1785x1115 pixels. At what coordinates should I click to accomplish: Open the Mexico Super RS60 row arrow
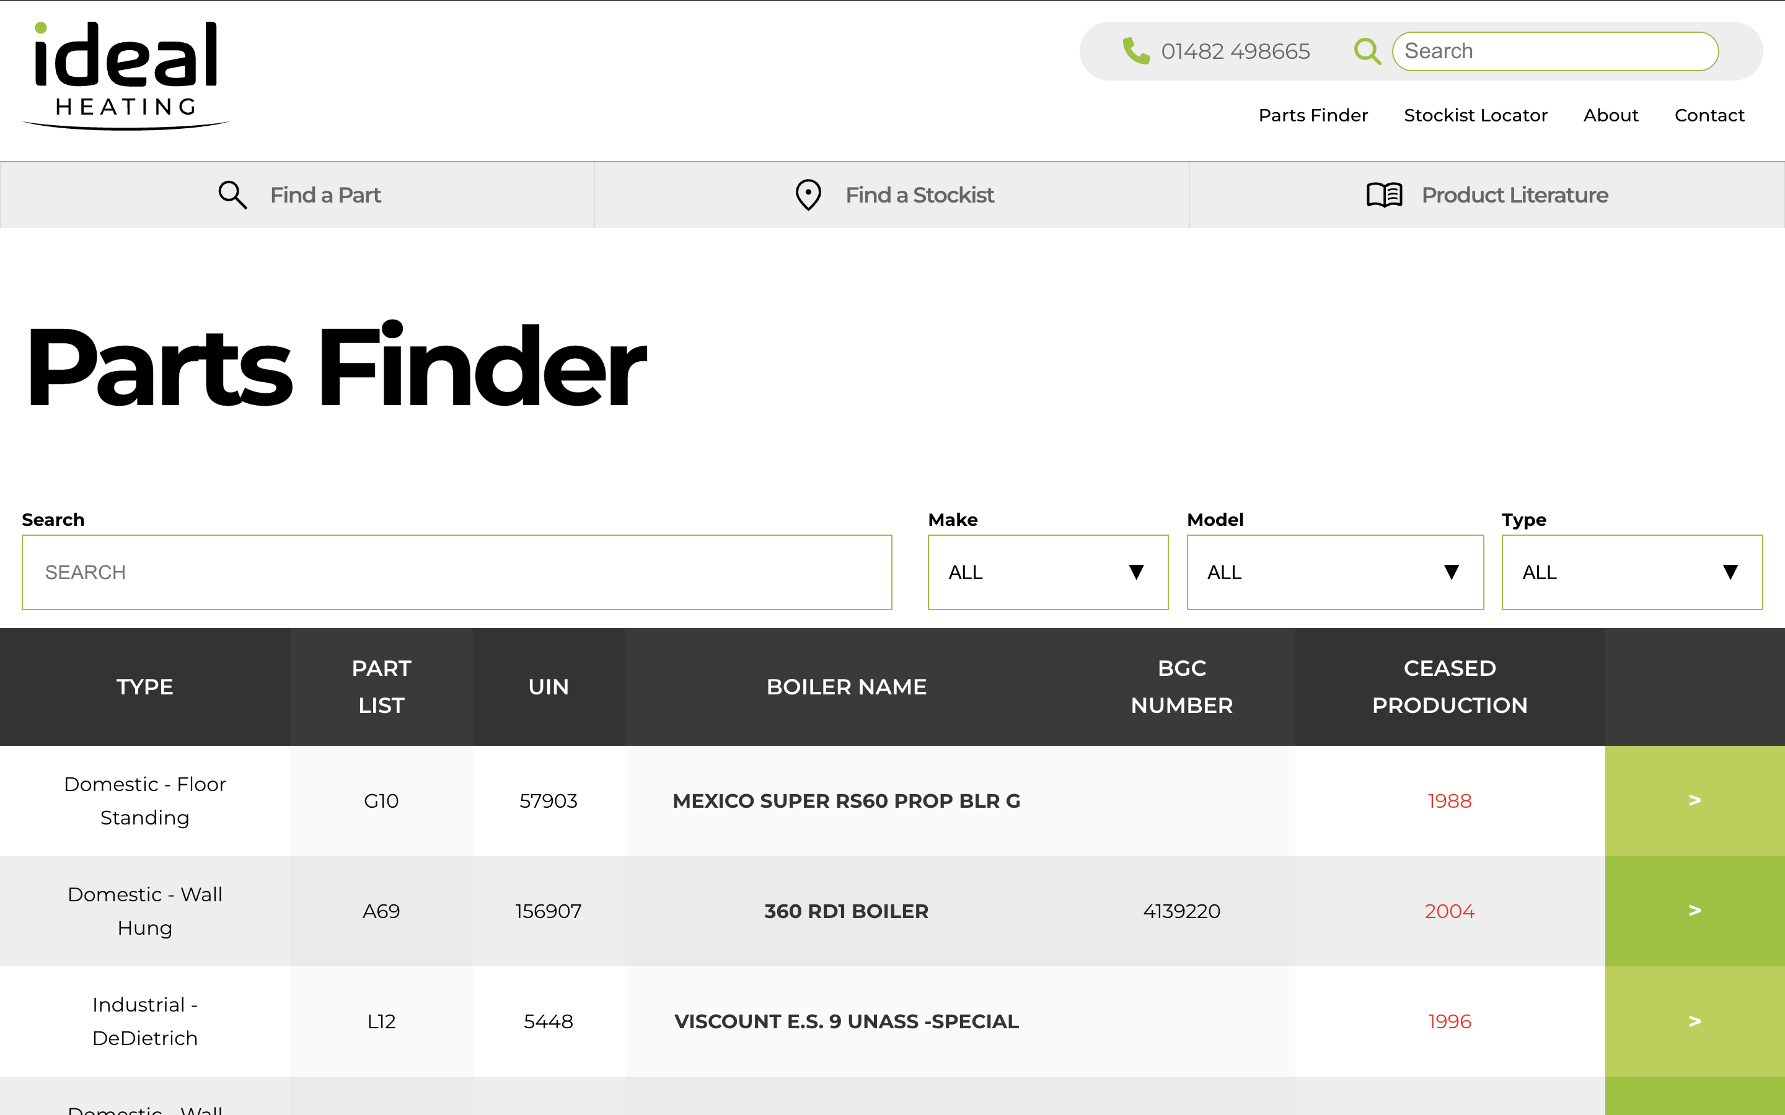1695,800
